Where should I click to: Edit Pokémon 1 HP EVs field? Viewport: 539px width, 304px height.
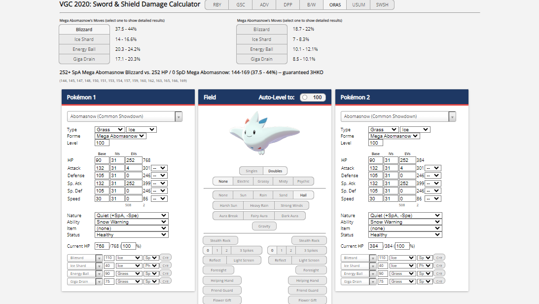[x=134, y=160]
